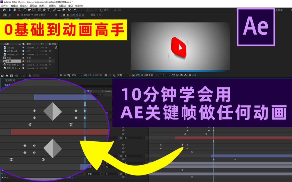Select the Selection arrow tool
Image resolution: width=292 pixels, height=182 pixels.
tap(10, 10)
